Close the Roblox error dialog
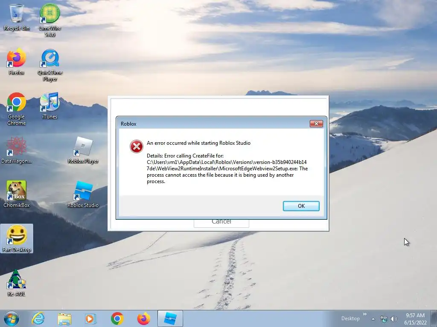 point(316,124)
